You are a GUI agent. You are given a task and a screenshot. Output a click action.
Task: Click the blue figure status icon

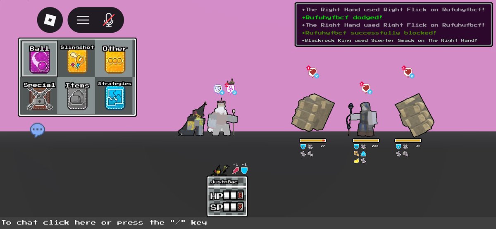(363, 153)
